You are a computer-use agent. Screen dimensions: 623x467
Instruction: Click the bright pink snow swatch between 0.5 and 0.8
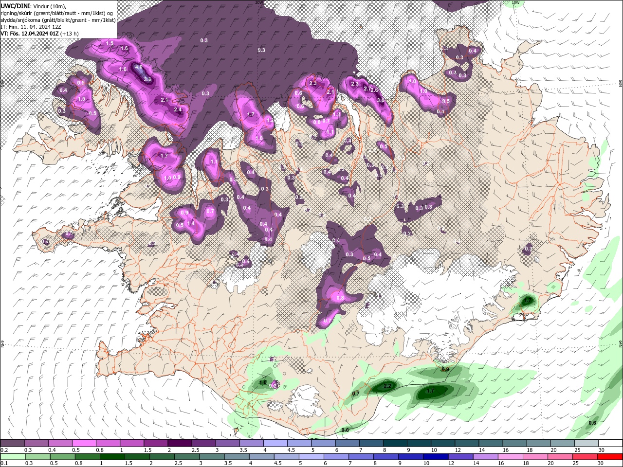pos(84,443)
